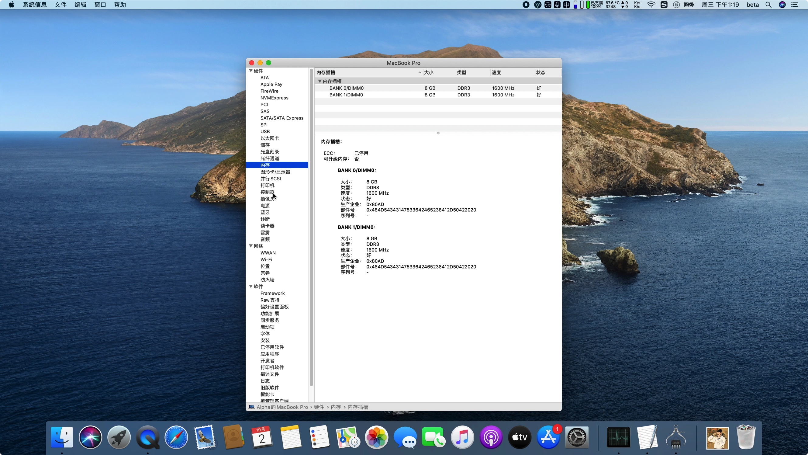Open Spotlight search in menu bar
The width and height of the screenshot is (808, 455).
(768, 5)
